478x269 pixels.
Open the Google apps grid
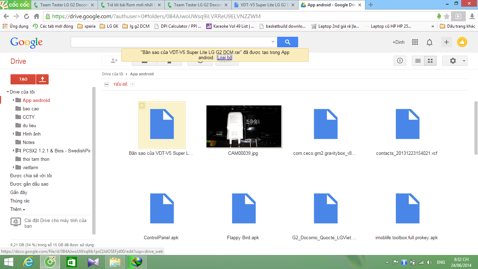click(415, 42)
